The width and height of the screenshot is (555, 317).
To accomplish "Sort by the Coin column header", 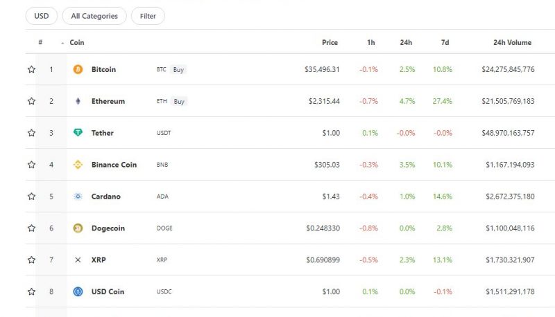I will tap(76, 43).
